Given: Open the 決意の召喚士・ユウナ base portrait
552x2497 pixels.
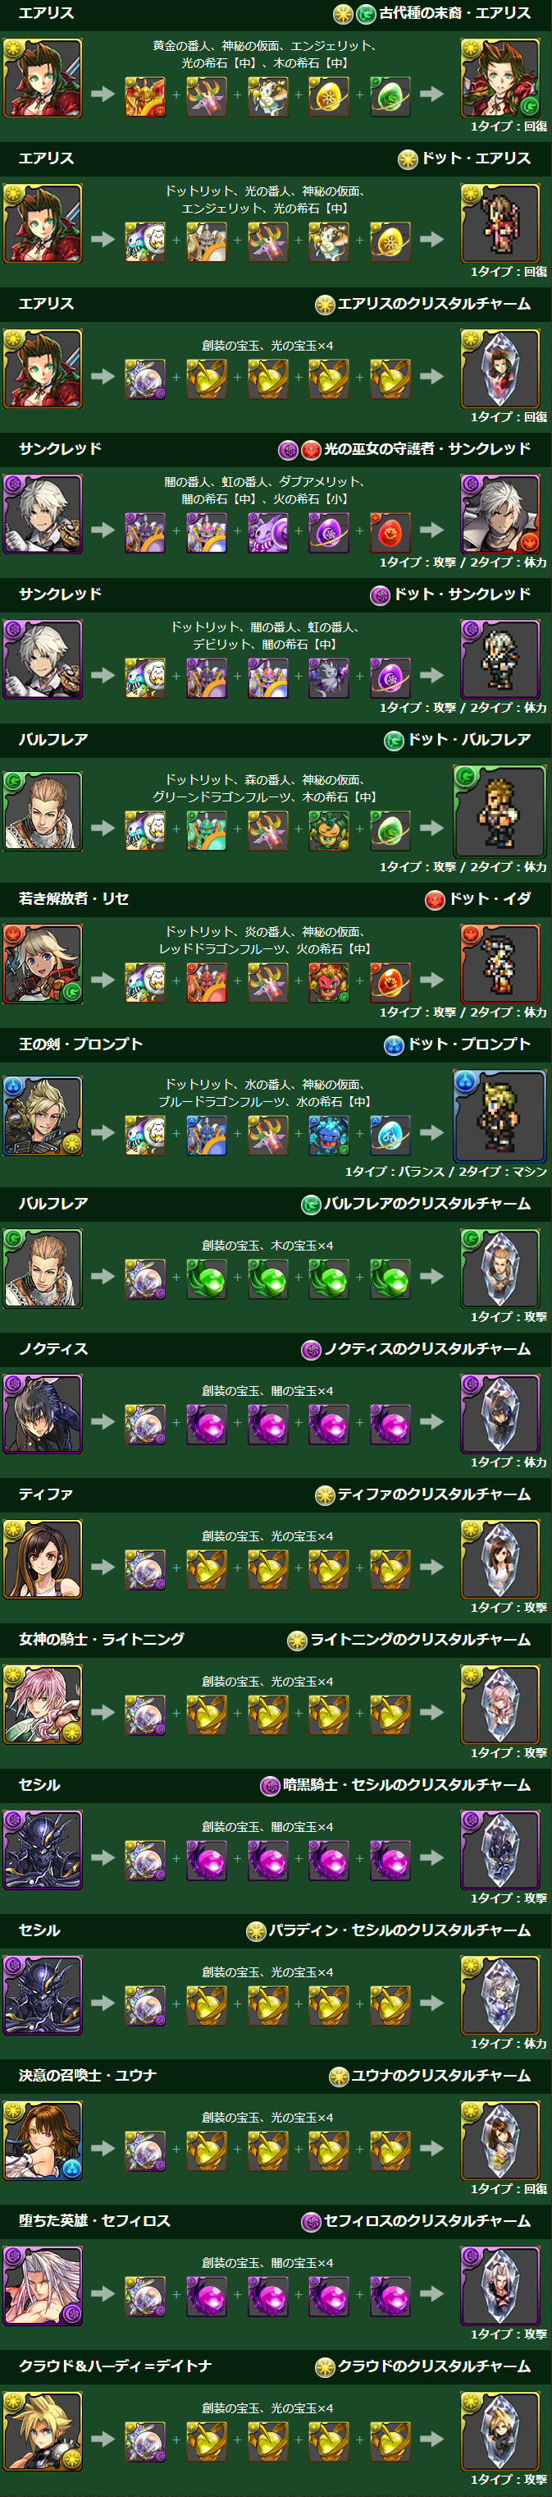Looking at the screenshot, I should (43, 2141).
